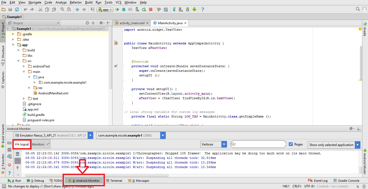Sync project with Gradle files

point(174,9)
